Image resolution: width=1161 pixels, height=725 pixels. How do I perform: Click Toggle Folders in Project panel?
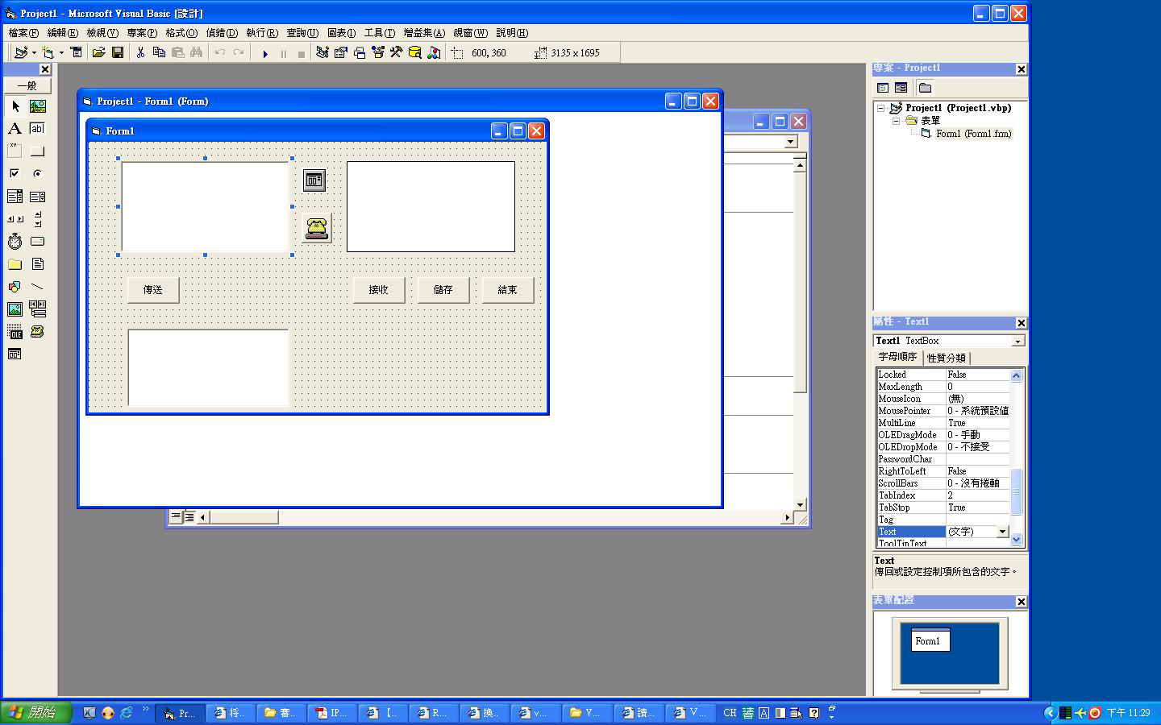click(925, 88)
